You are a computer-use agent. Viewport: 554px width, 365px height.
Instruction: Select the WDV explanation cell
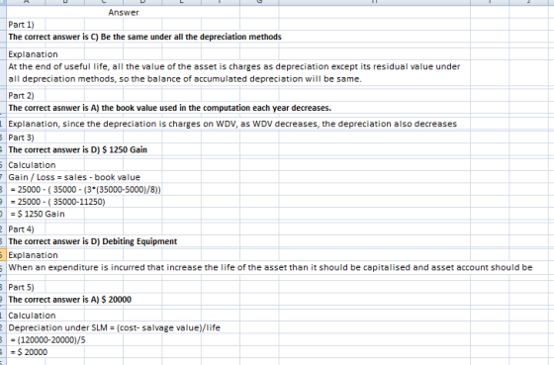point(232,124)
